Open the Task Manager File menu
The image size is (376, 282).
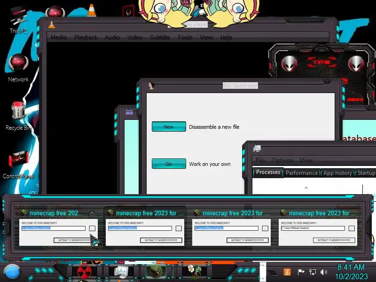[x=260, y=160]
